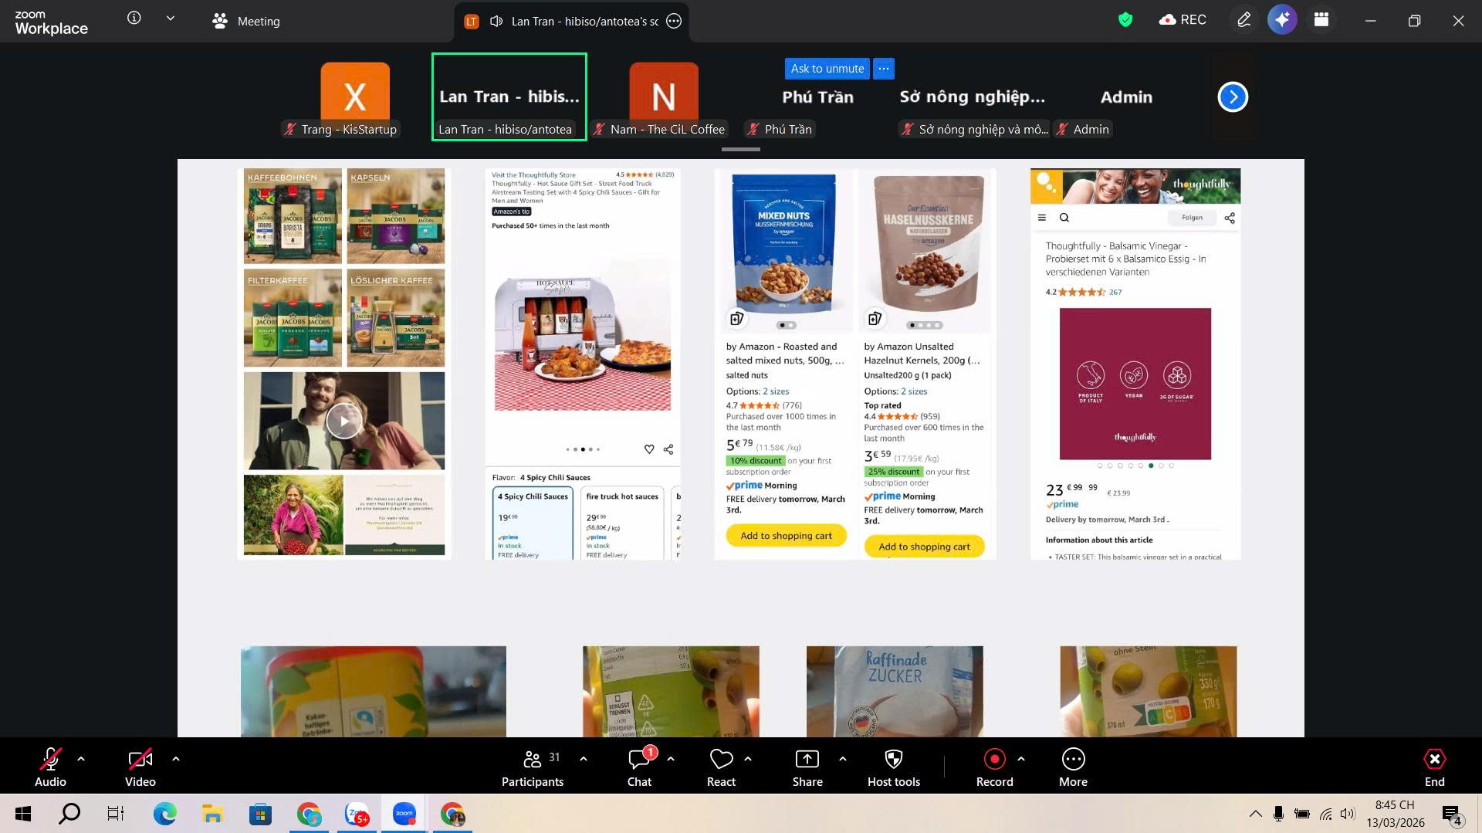The width and height of the screenshot is (1482, 833).
Task: Toggle recording with the Record button
Action: pos(994,760)
